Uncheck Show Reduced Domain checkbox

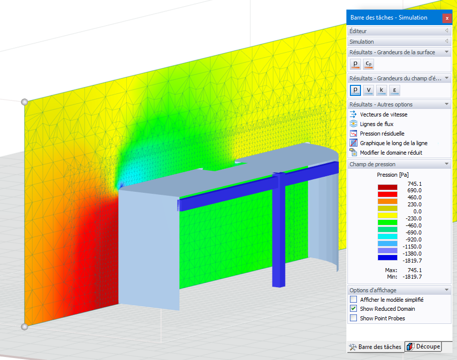[353, 308]
